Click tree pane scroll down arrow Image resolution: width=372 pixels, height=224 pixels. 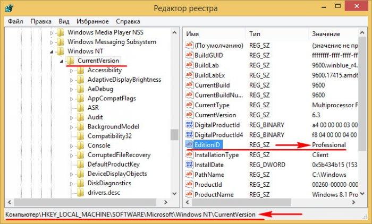(x=174, y=193)
